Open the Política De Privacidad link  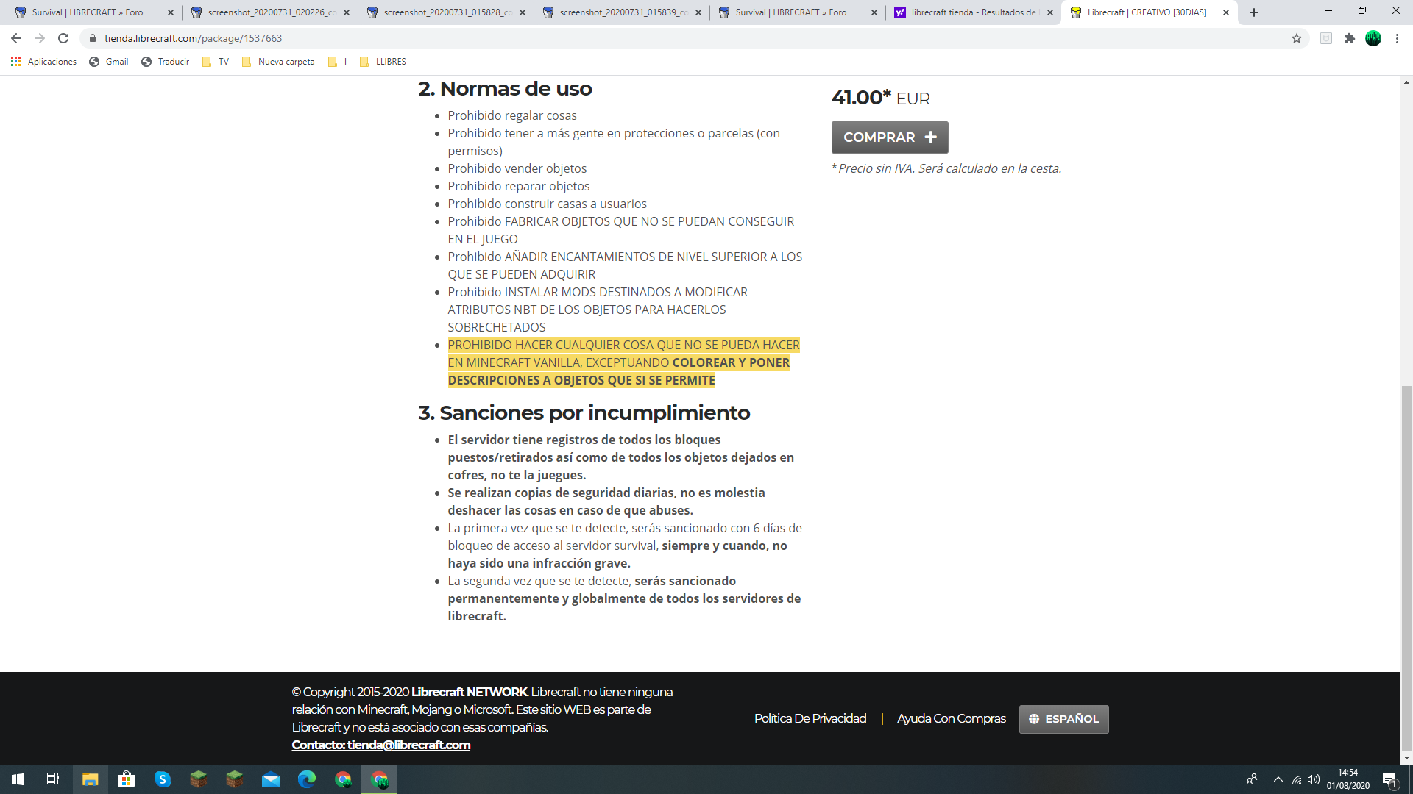pyautogui.click(x=810, y=718)
